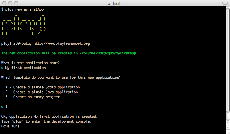The height and width of the screenshot is (134, 230).
Task: Zoom the window with the green button
Action: (x=16, y=3)
